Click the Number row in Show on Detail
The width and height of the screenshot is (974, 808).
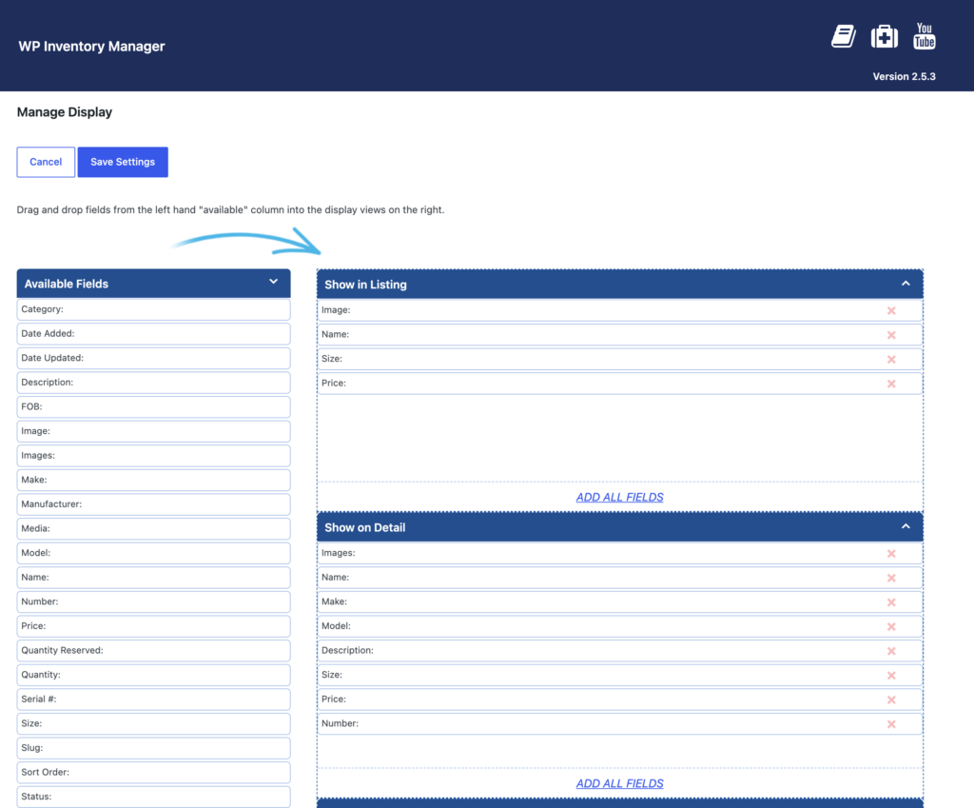click(620, 723)
